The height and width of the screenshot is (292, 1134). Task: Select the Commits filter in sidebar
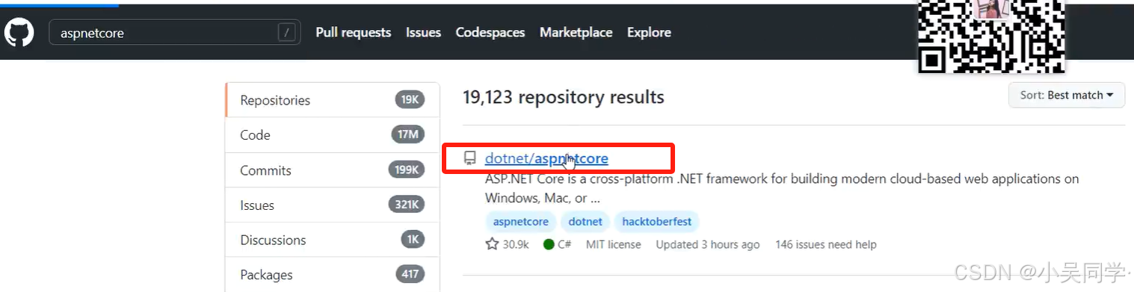pos(332,170)
